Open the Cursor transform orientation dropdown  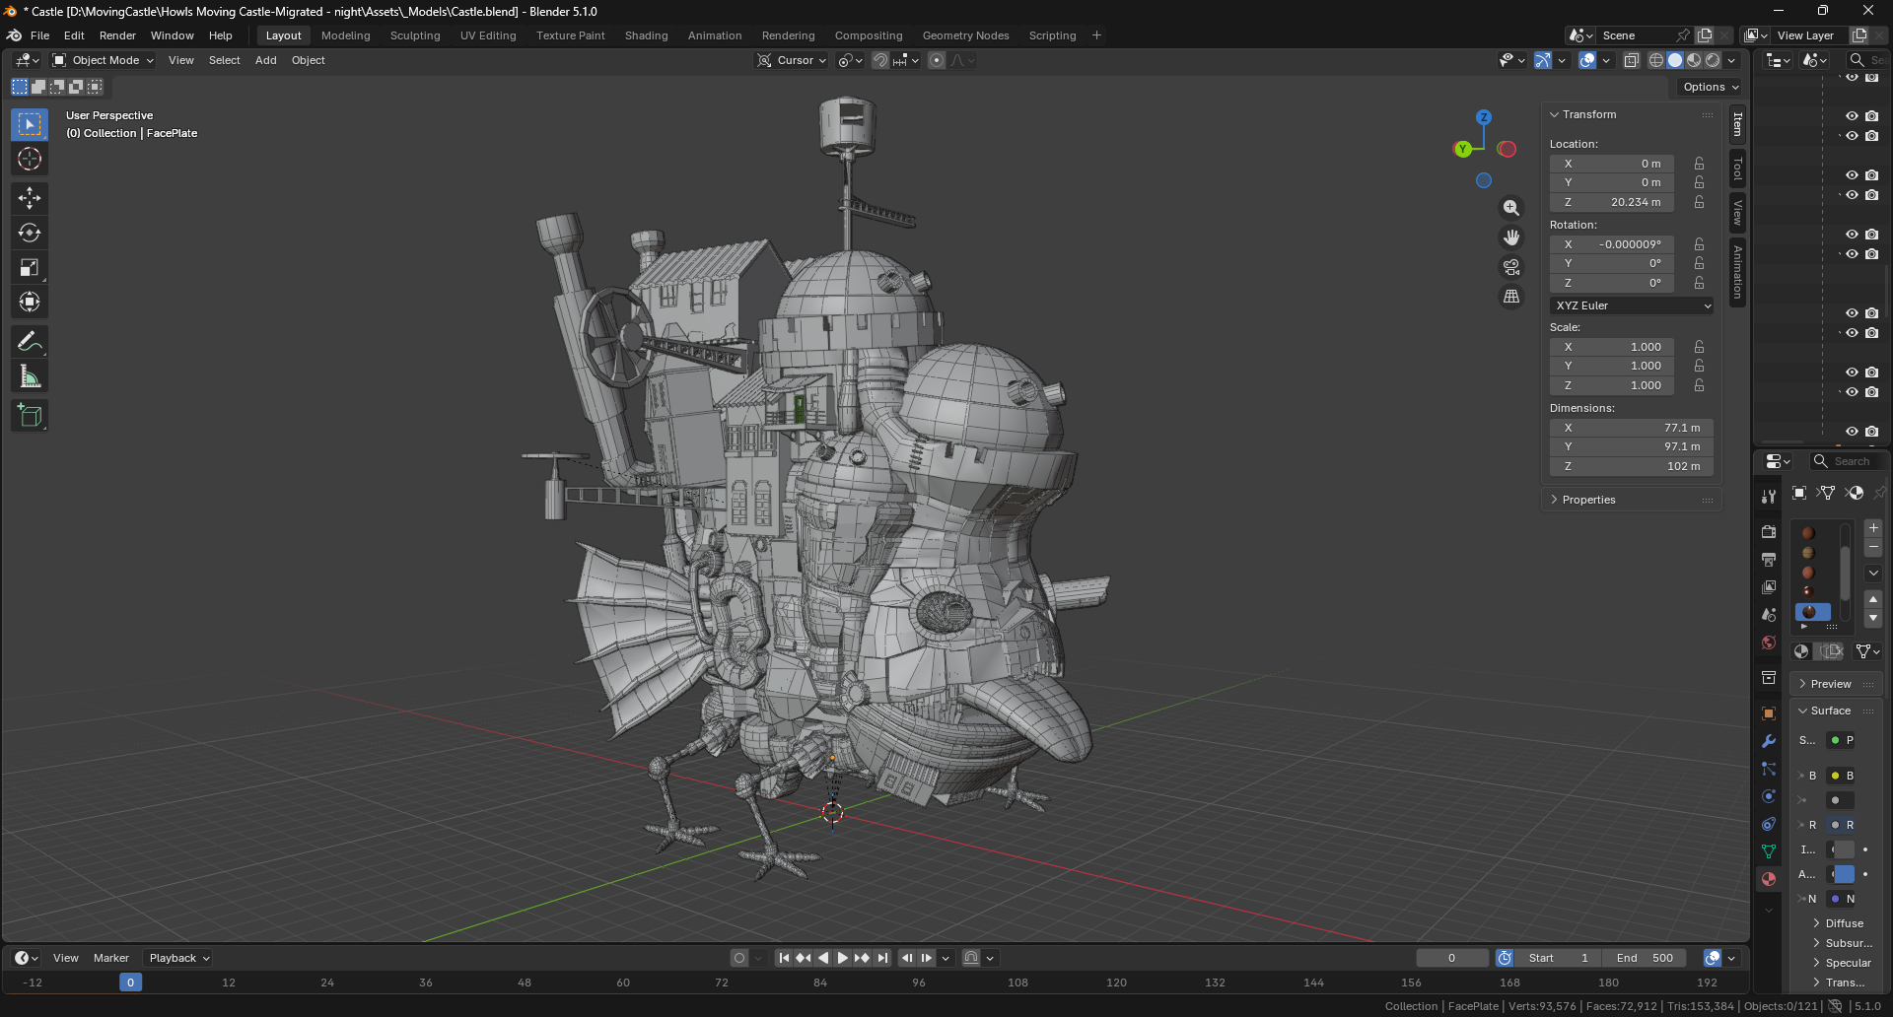click(x=793, y=60)
